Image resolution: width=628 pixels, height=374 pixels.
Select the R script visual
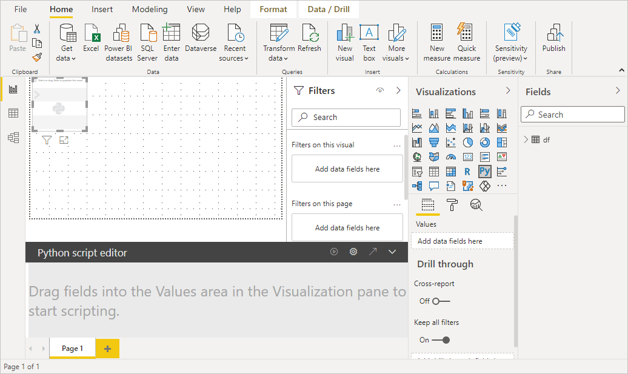tap(467, 171)
